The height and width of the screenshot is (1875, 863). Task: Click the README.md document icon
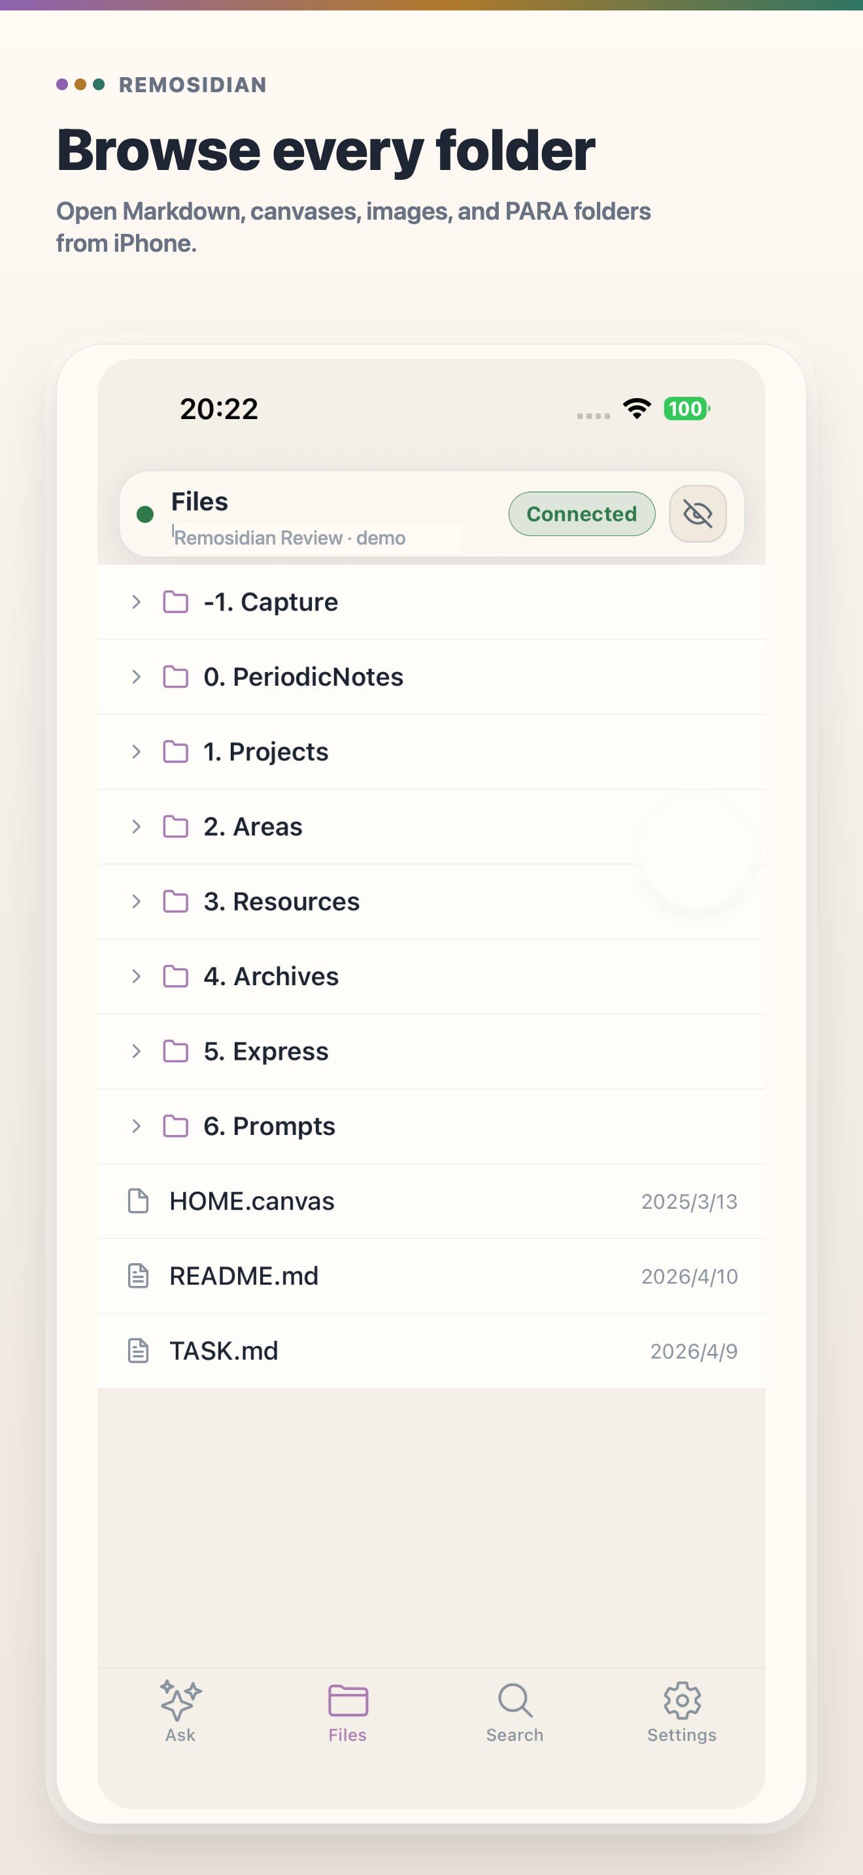[x=138, y=1277]
